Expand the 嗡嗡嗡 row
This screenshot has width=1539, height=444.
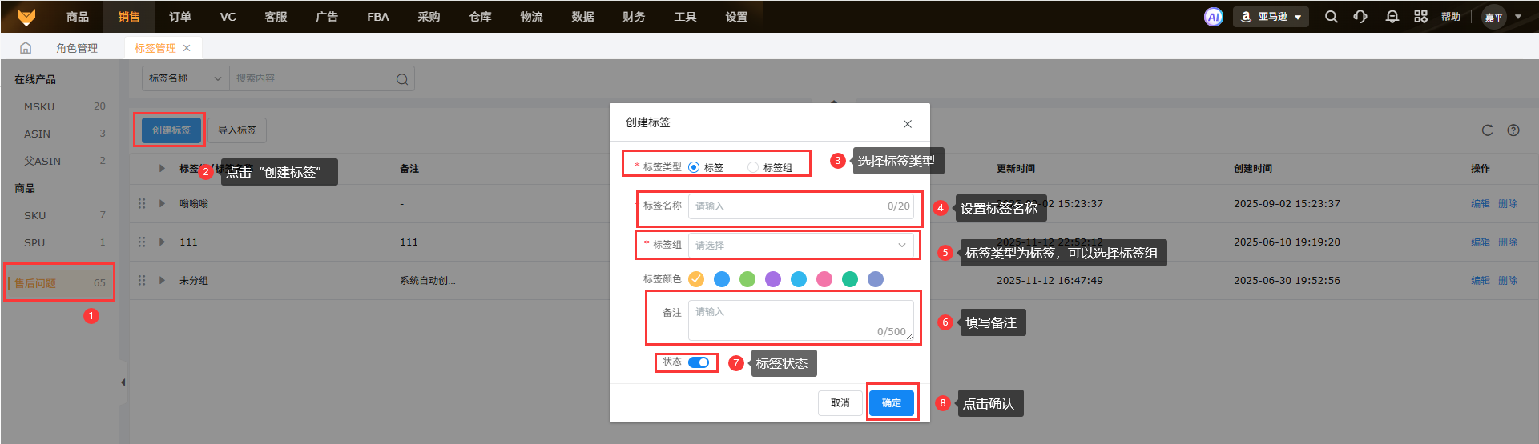(162, 203)
